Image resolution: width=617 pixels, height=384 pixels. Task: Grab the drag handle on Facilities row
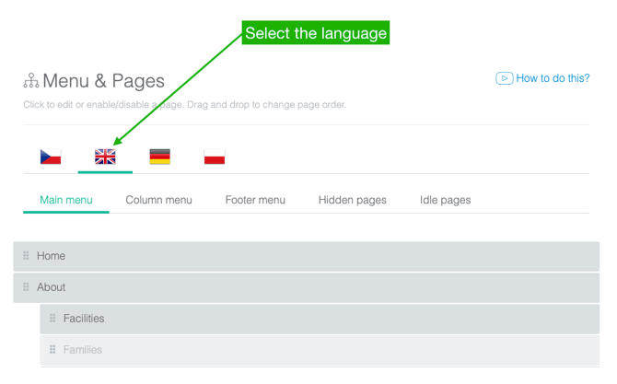tap(52, 319)
